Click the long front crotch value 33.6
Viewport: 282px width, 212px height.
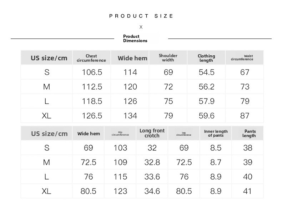pyautogui.click(x=152, y=177)
